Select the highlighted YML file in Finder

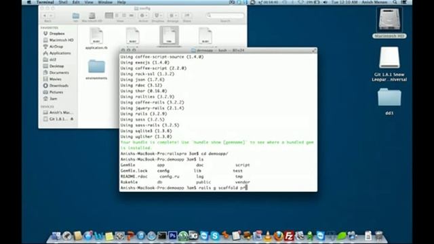pyautogui.click(x=169, y=36)
